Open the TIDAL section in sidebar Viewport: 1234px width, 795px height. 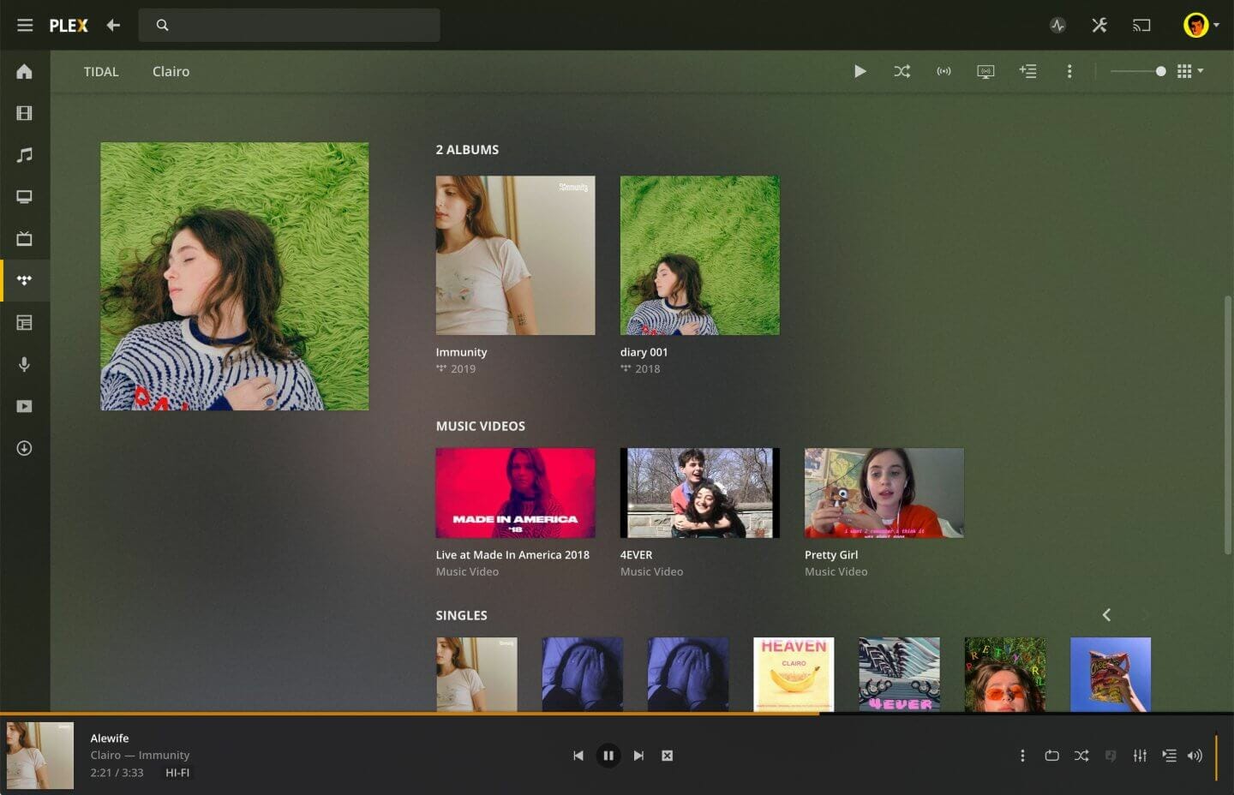coord(24,280)
